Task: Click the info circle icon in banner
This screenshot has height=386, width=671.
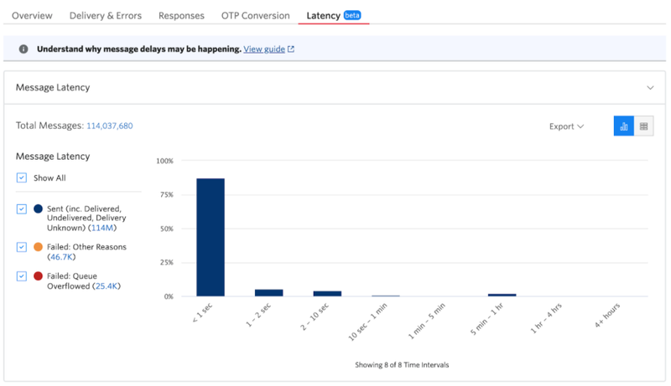Action: (x=23, y=49)
